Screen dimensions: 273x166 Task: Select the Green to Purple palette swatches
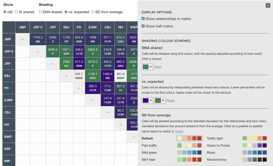coord(254,146)
